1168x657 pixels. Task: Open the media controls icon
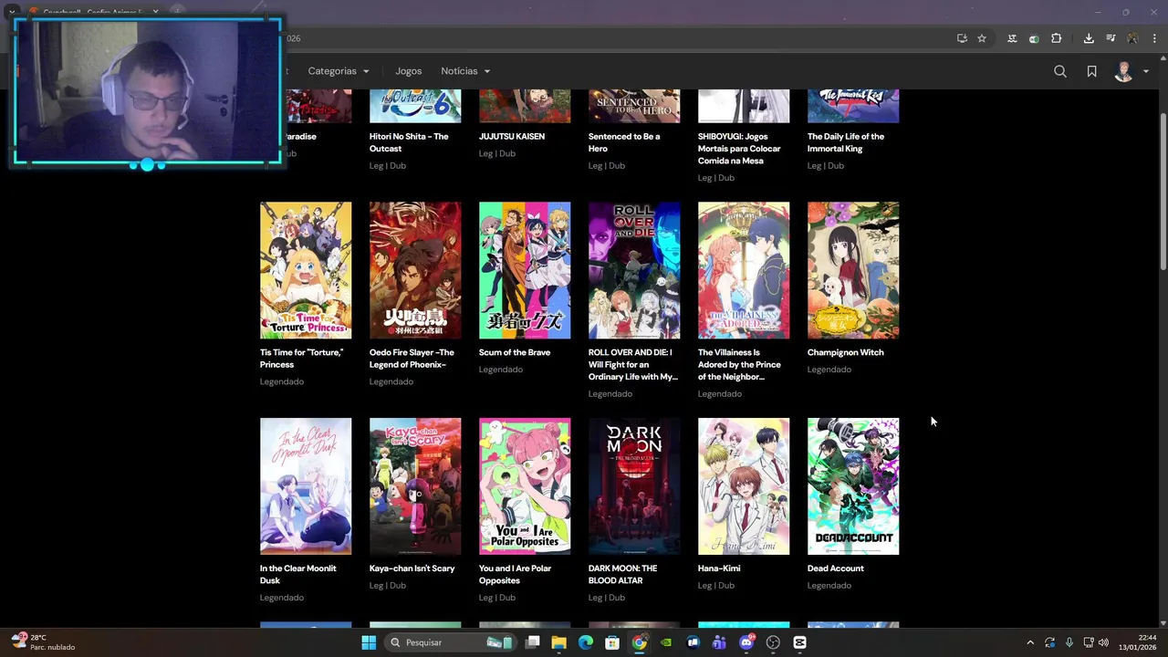1111,38
